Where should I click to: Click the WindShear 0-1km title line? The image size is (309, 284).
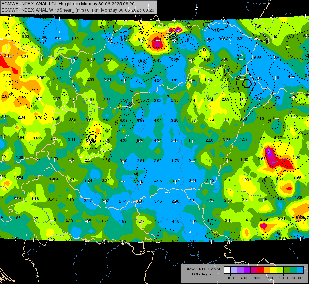click(78, 10)
